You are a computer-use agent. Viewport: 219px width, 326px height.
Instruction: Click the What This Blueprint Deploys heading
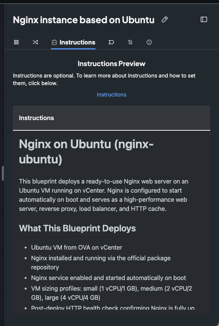click(77, 228)
